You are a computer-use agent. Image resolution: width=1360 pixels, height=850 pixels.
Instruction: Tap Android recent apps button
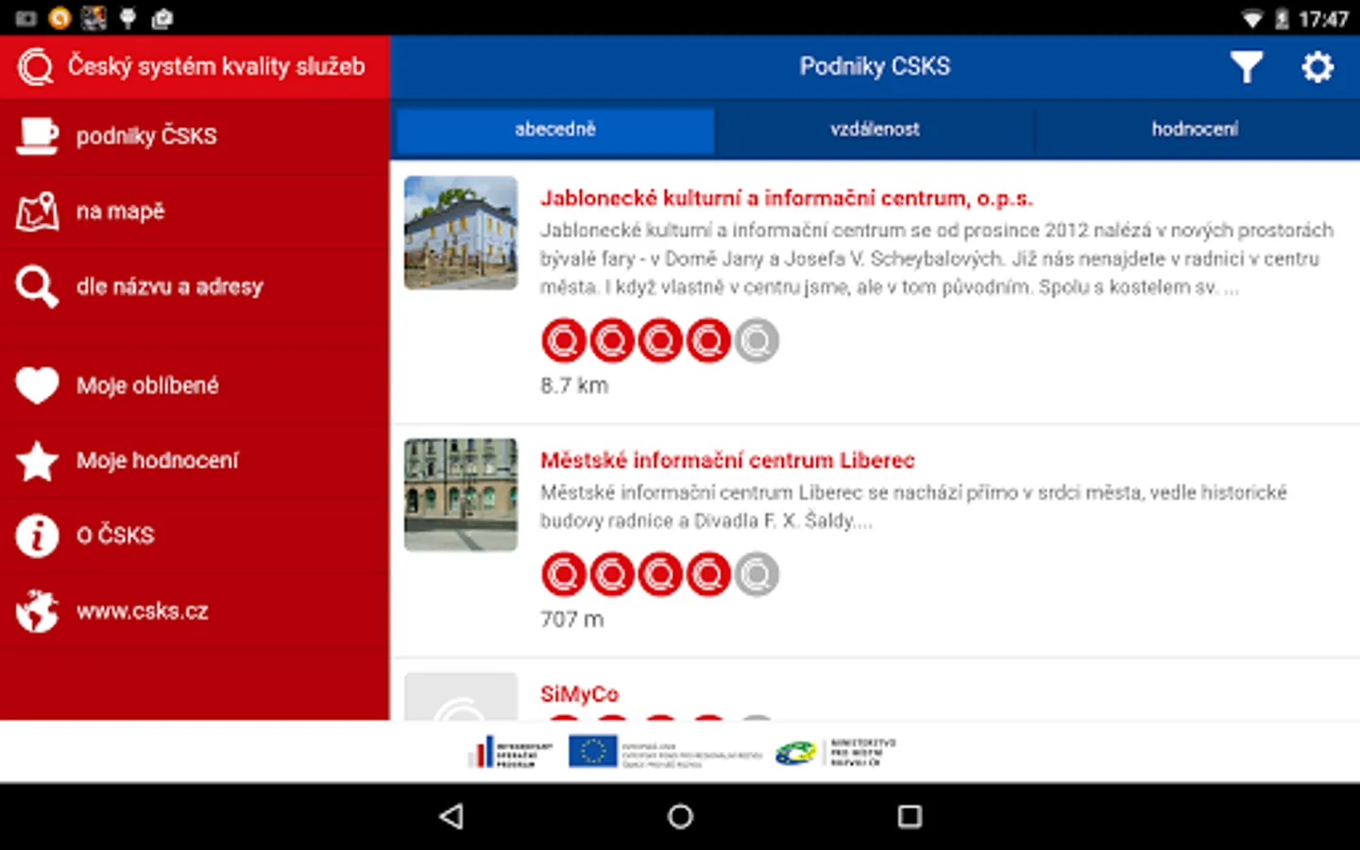click(909, 816)
